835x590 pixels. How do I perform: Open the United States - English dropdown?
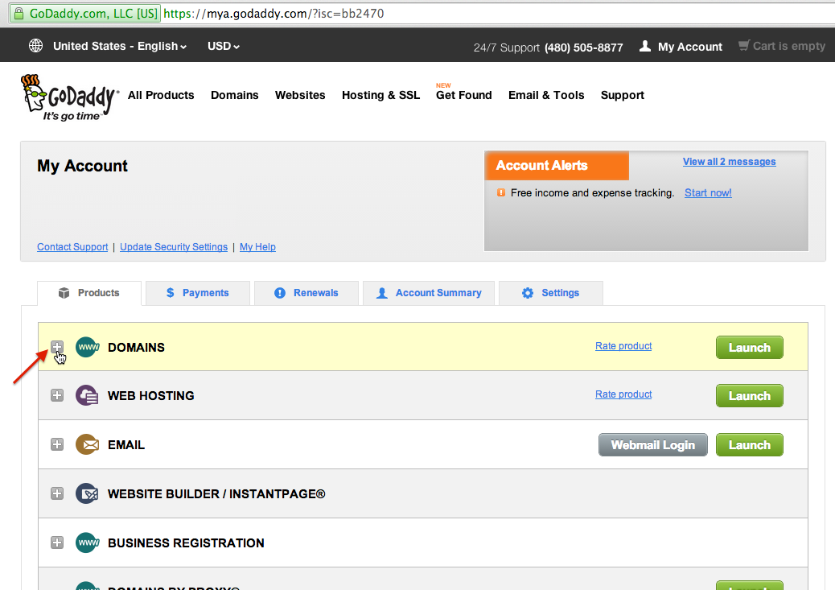click(120, 46)
